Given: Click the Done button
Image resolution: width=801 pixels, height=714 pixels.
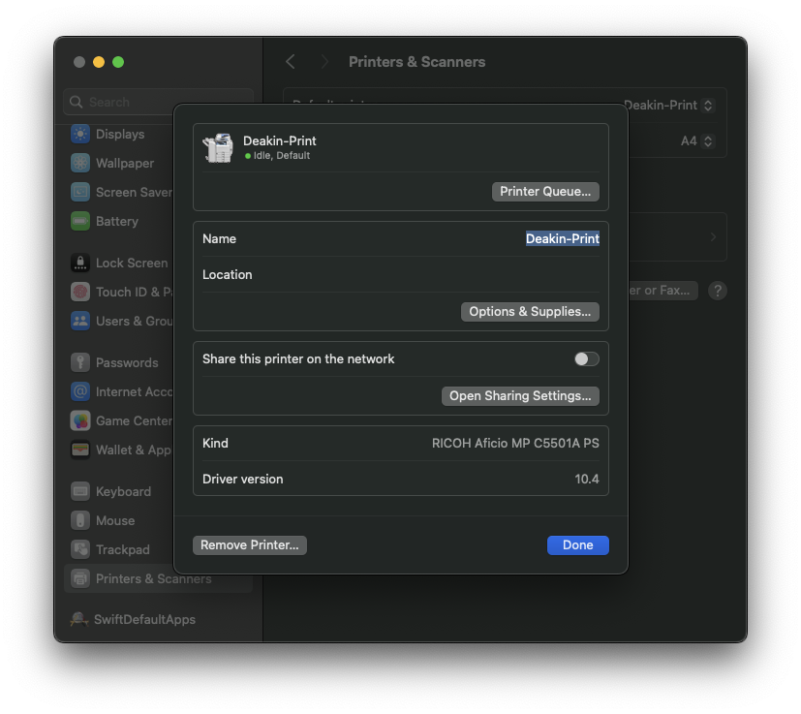Looking at the screenshot, I should (x=577, y=544).
